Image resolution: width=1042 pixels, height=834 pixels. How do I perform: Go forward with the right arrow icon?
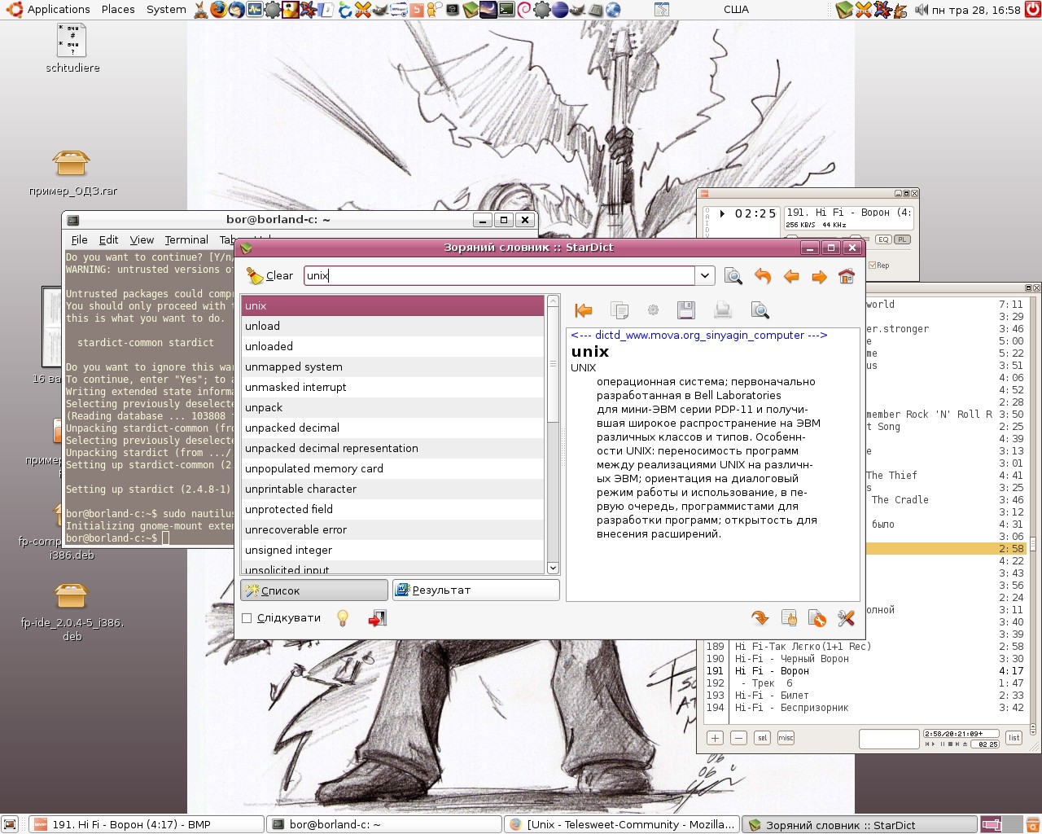coord(819,277)
